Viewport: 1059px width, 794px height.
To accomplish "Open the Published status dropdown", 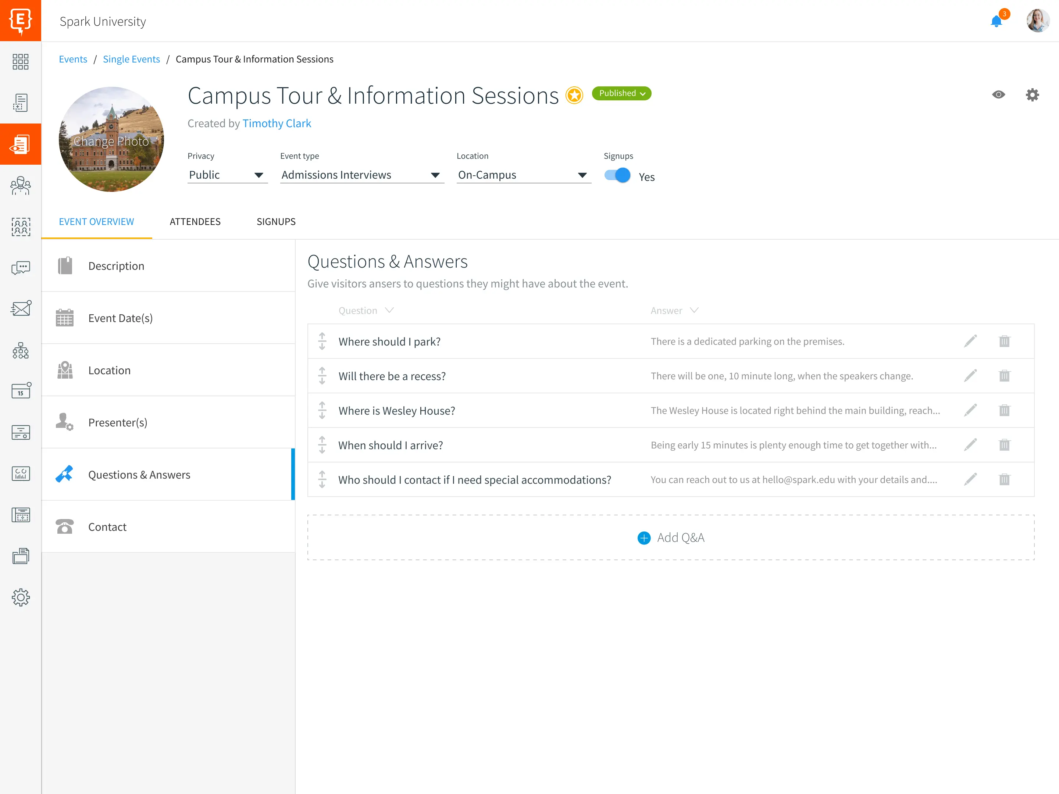I will [x=621, y=93].
